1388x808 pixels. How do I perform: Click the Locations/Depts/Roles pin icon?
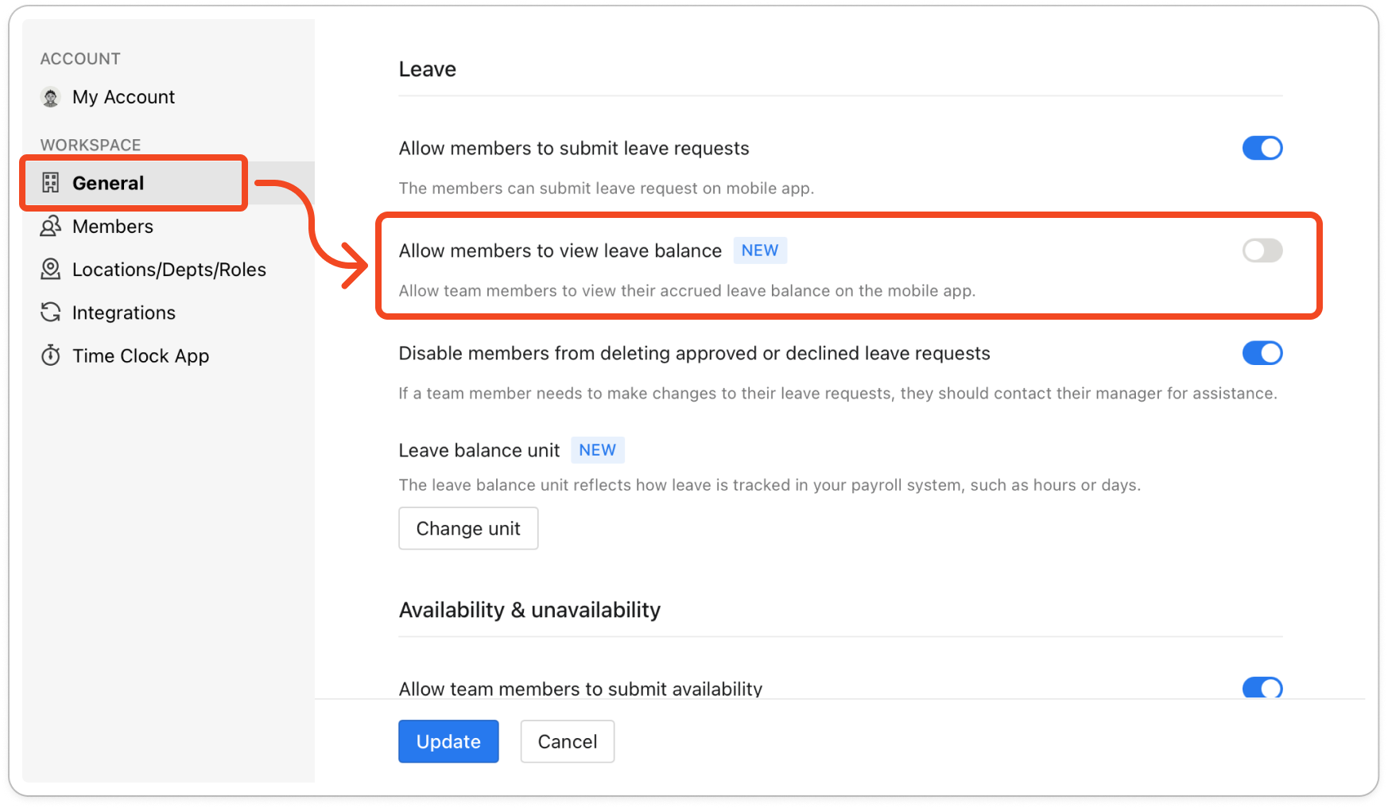(x=51, y=269)
